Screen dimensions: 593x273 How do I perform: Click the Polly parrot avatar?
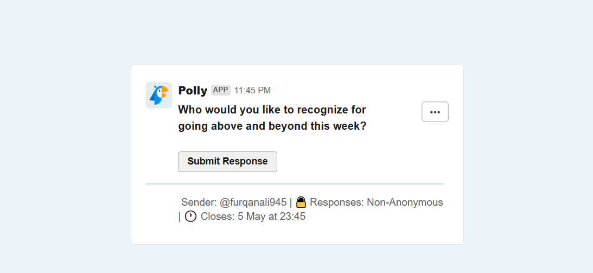[x=159, y=96]
